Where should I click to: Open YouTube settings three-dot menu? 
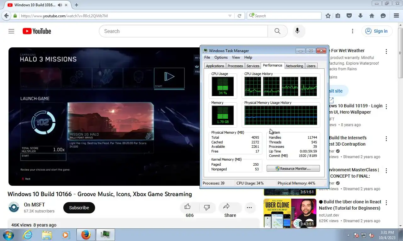click(353, 31)
